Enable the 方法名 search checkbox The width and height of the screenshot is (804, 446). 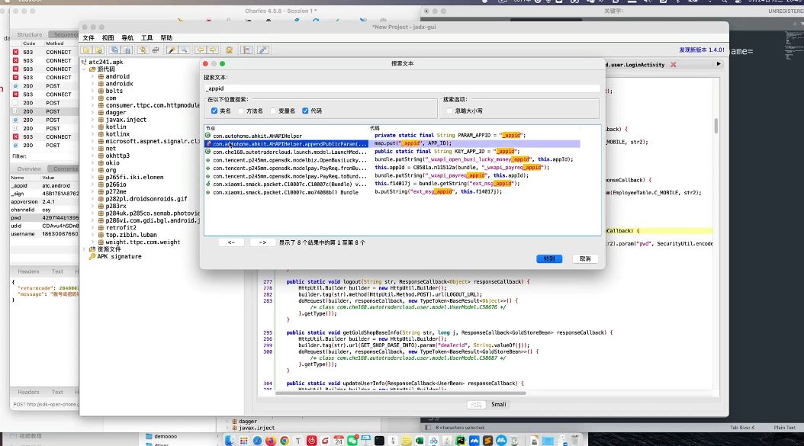(x=241, y=111)
